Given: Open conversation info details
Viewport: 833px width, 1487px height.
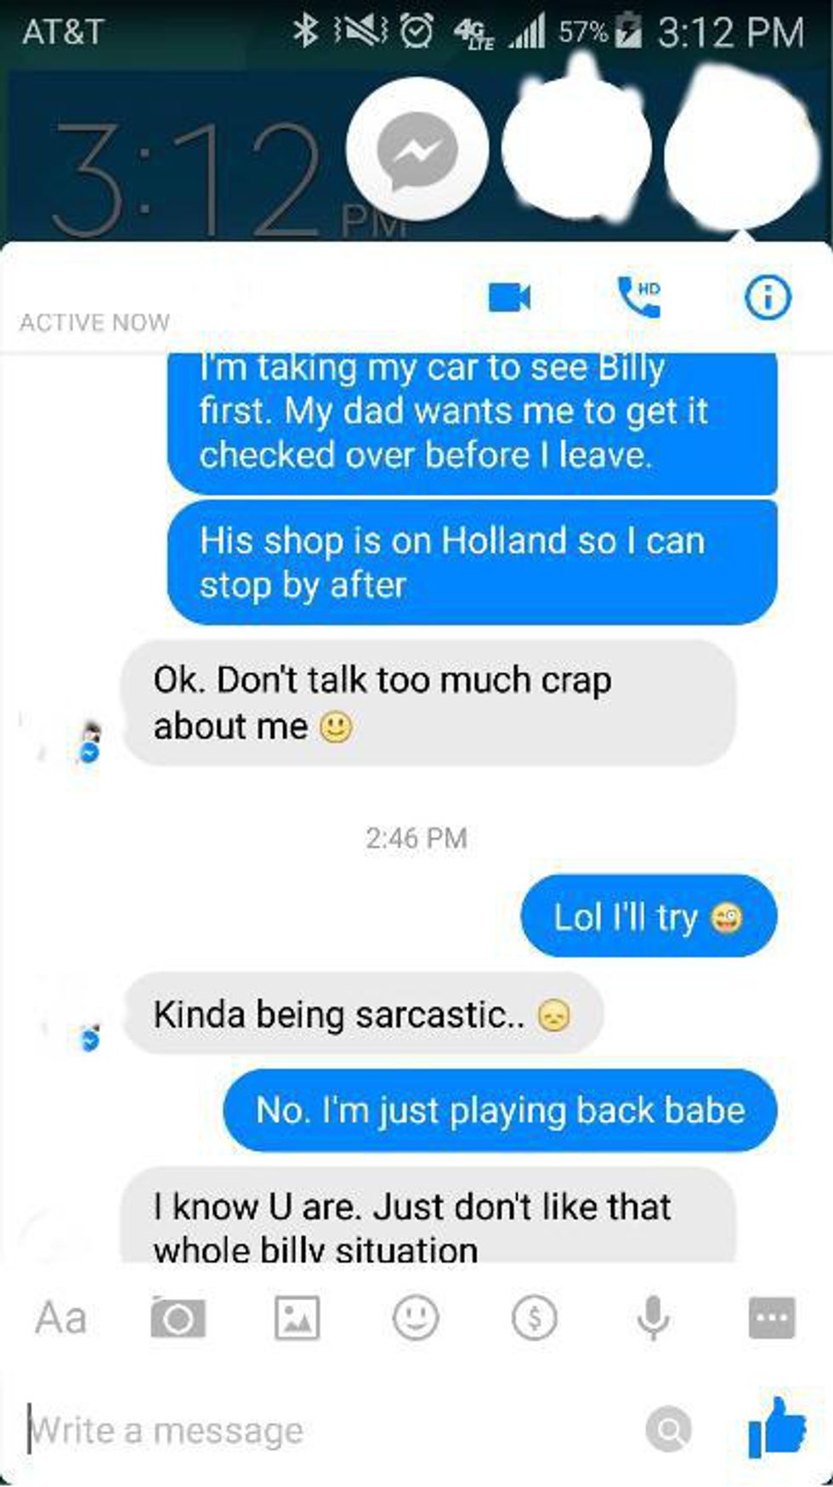Looking at the screenshot, I should pyautogui.click(x=768, y=297).
